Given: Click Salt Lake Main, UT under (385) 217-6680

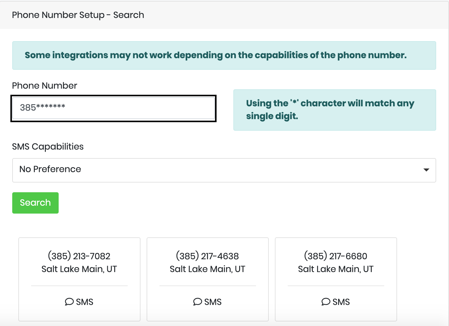Looking at the screenshot, I should coord(336,269).
